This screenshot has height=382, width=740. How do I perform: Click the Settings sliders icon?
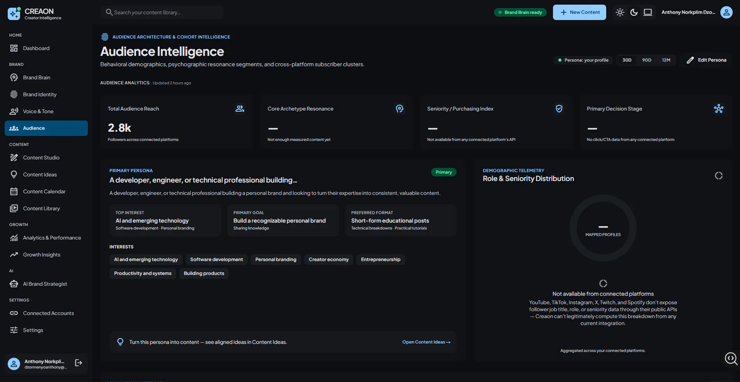14,330
